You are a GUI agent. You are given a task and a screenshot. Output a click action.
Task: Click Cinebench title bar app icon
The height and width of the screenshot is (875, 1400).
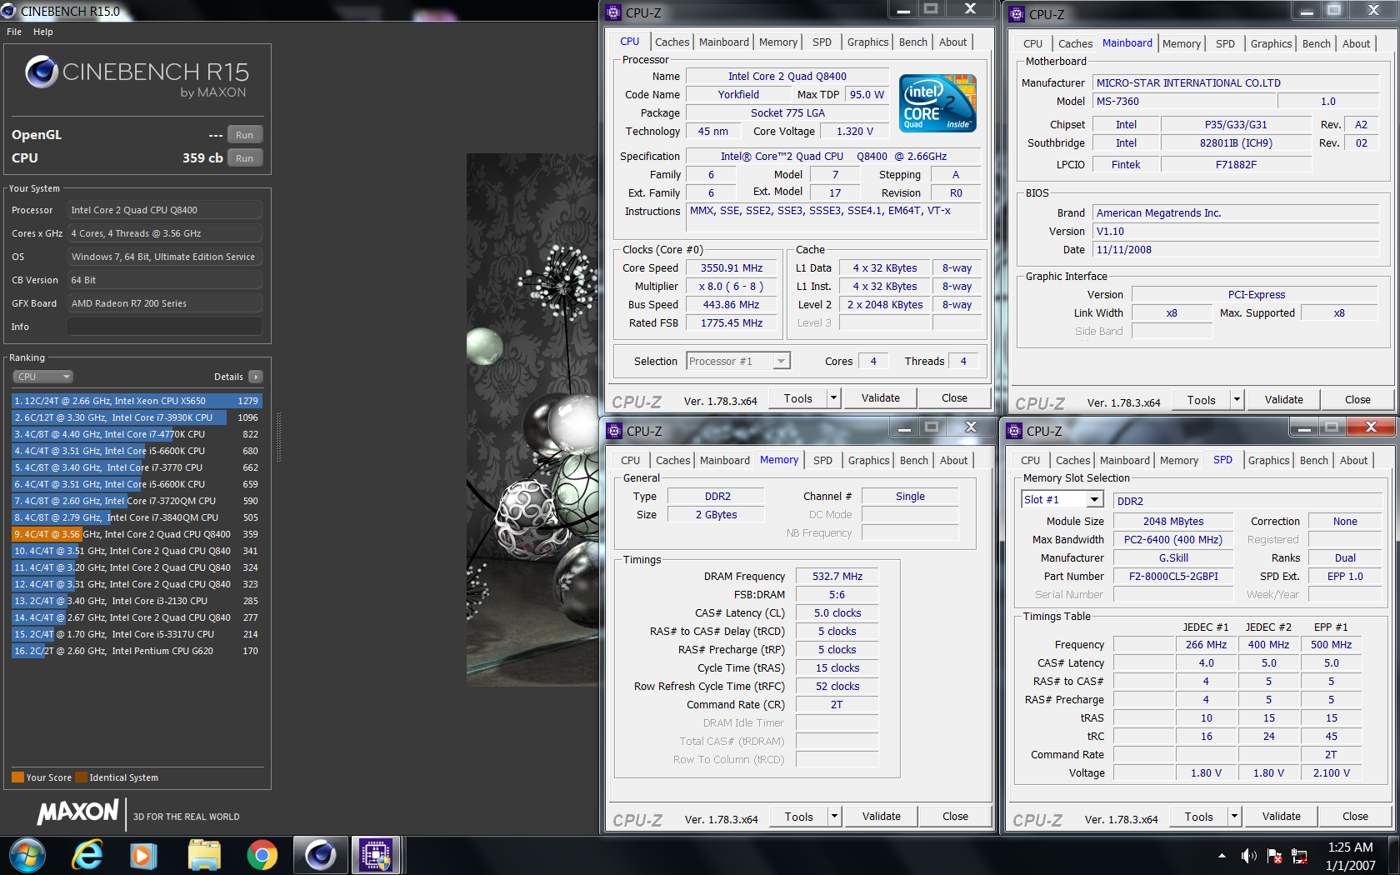click(x=8, y=11)
